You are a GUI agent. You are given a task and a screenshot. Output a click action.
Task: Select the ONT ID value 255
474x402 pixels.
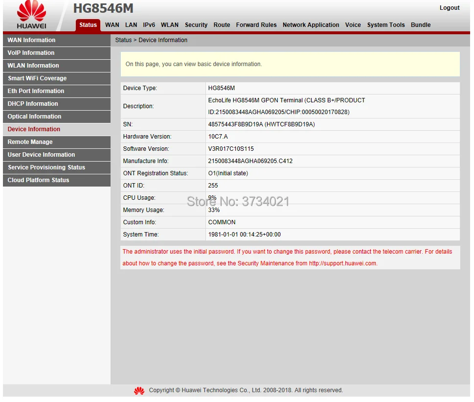213,186
